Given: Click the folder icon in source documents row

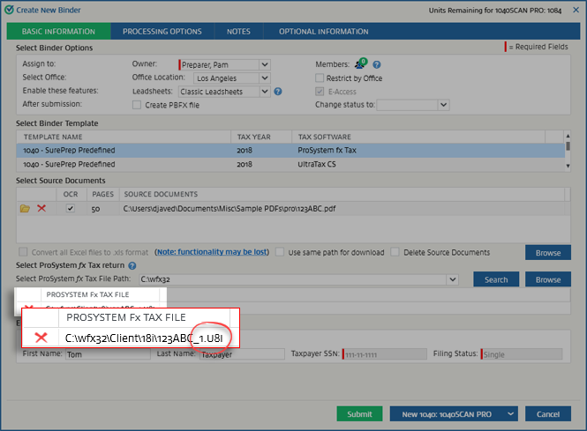Looking at the screenshot, I should click(25, 208).
